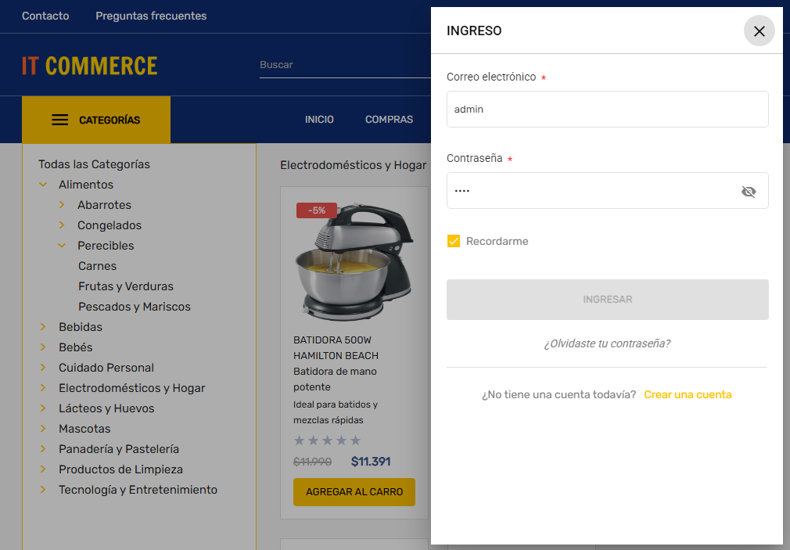Click the -5% discount badge
Viewport: 790px width, 550px height.
(317, 210)
